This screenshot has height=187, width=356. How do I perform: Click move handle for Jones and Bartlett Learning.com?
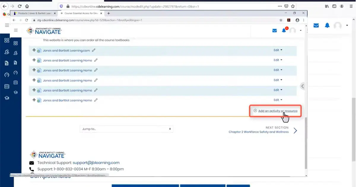pos(34,50)
